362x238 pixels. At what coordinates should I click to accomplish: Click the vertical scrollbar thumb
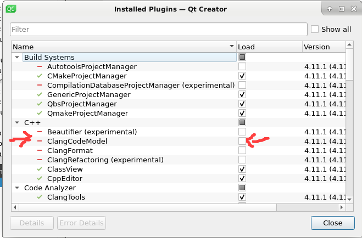[x=349, y=64]
